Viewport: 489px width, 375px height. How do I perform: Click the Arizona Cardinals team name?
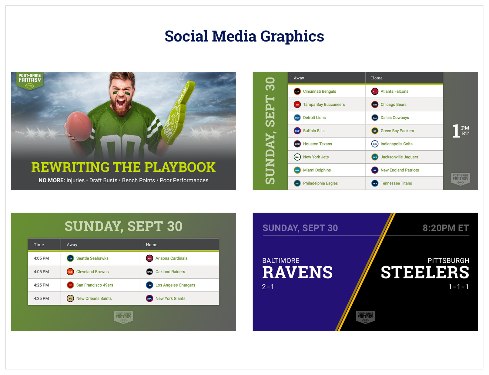pyautogui.click(x=171, y=258)
